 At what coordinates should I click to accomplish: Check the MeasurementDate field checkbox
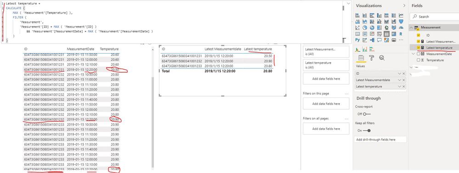[418, 54]
